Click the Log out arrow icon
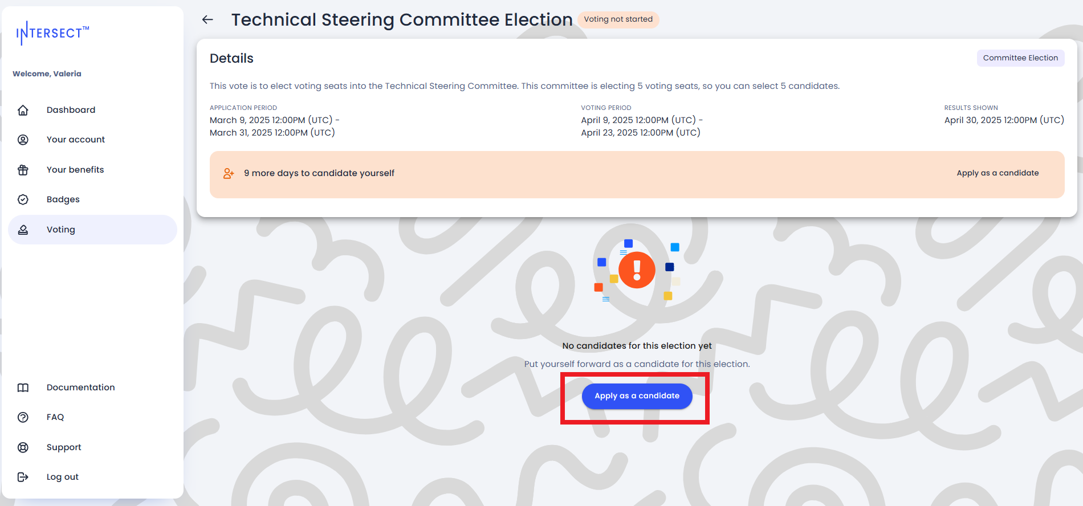This screenshot has height=506, width=1083. [23, 477]
